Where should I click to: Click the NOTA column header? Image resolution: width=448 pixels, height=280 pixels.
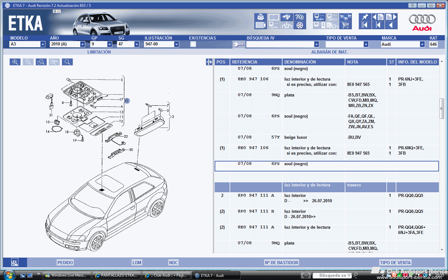click(366, 62)
